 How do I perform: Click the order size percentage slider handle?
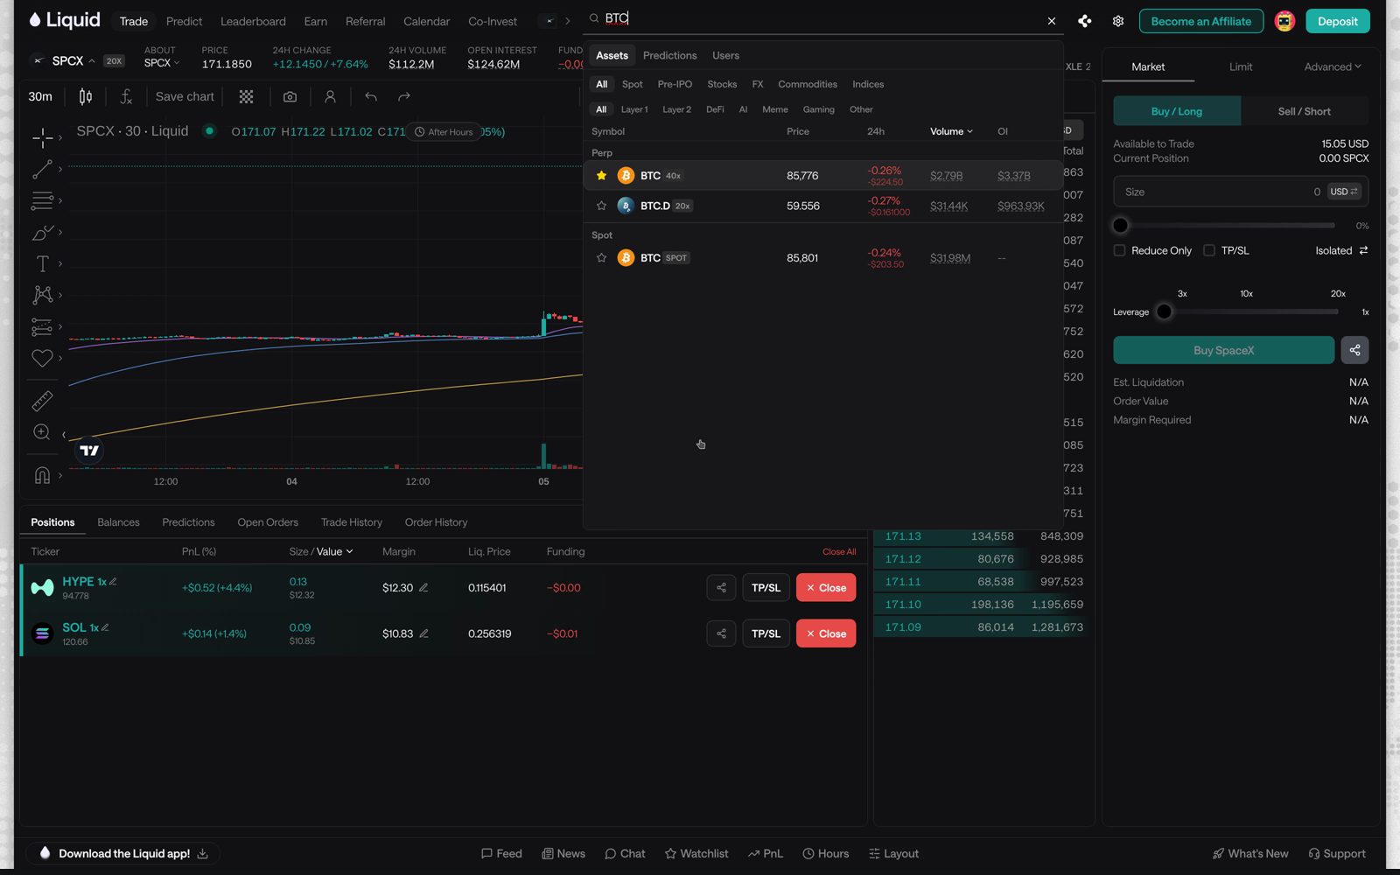pos(1120,226)
